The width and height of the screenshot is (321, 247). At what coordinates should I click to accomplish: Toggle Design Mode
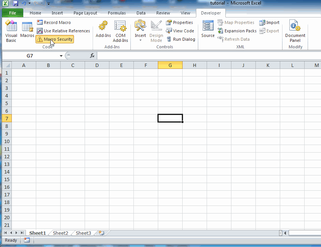(156, 31)
